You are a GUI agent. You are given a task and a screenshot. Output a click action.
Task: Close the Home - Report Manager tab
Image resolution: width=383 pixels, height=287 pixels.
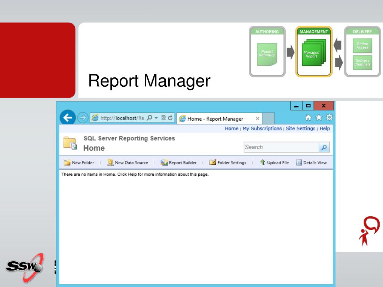tap(257, 118)
